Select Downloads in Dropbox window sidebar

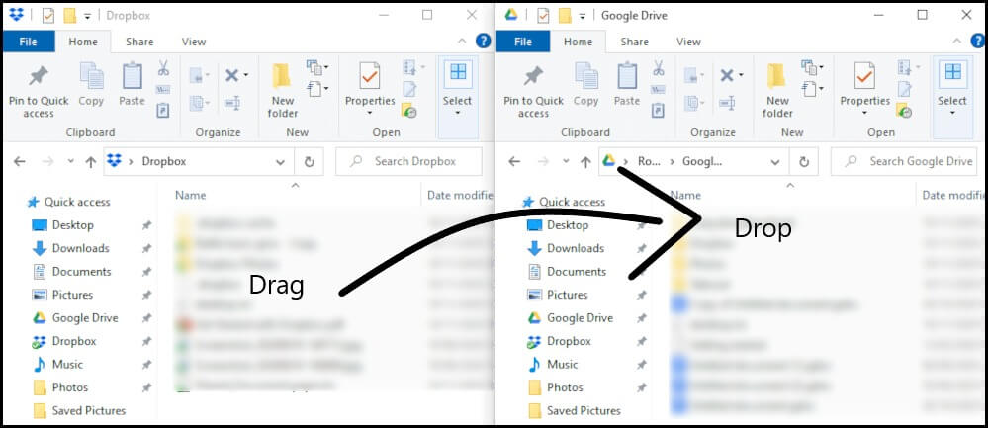point(80,248)
